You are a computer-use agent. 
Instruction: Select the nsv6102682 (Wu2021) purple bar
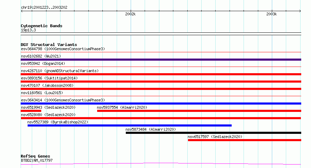pos(161,60)
